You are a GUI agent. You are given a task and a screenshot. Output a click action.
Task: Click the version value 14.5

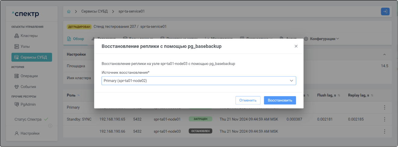click(384, 66)
